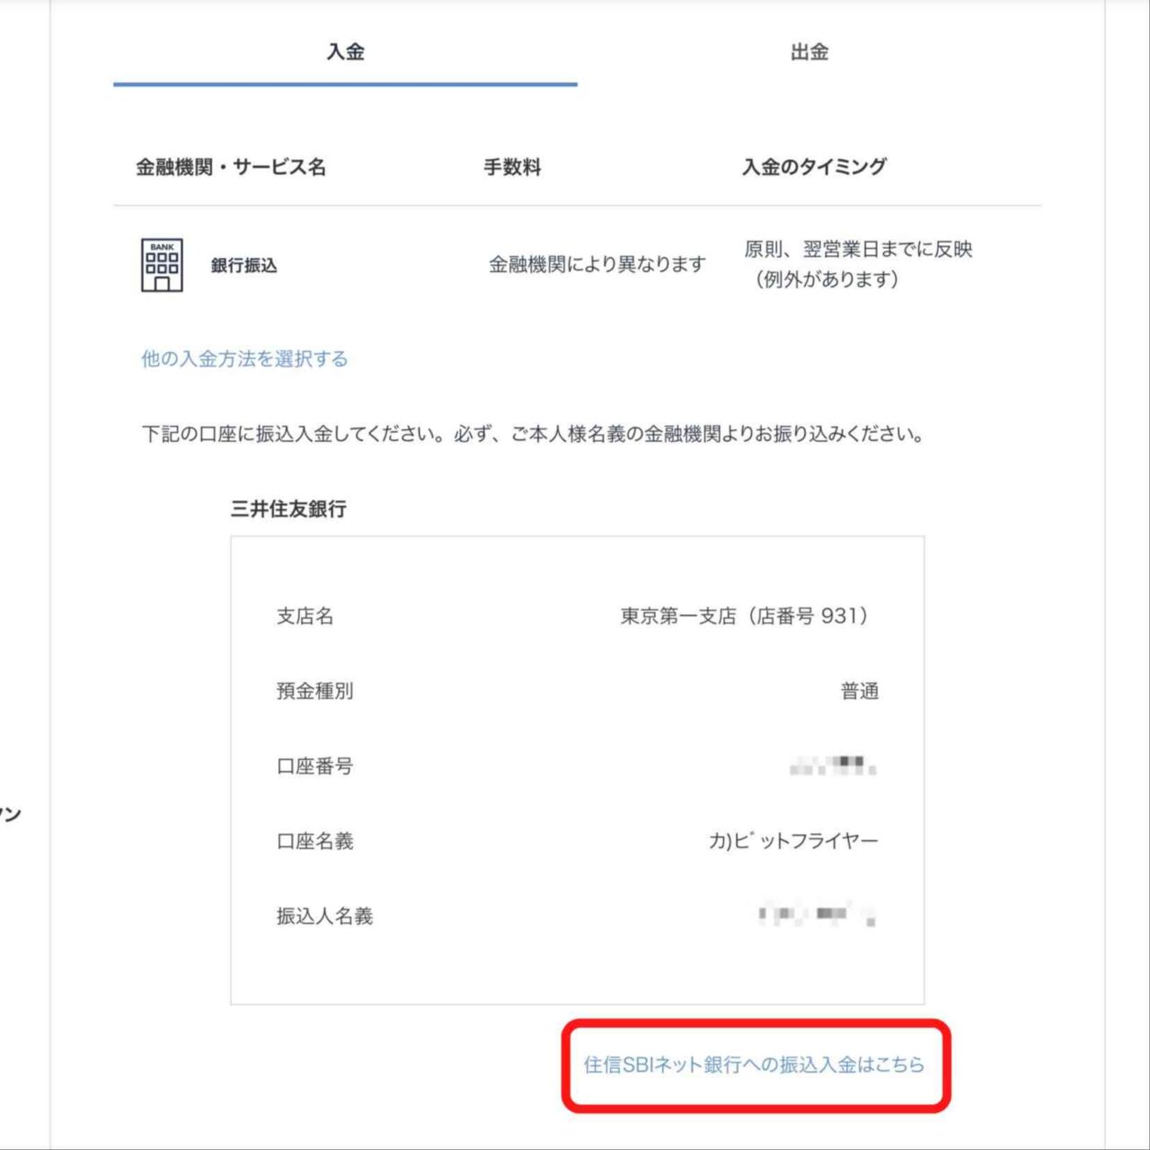The image size is (1150, 1150).
Task: Select the 普通 account type value
Action: pyautogui.click(x=860, y=691)
